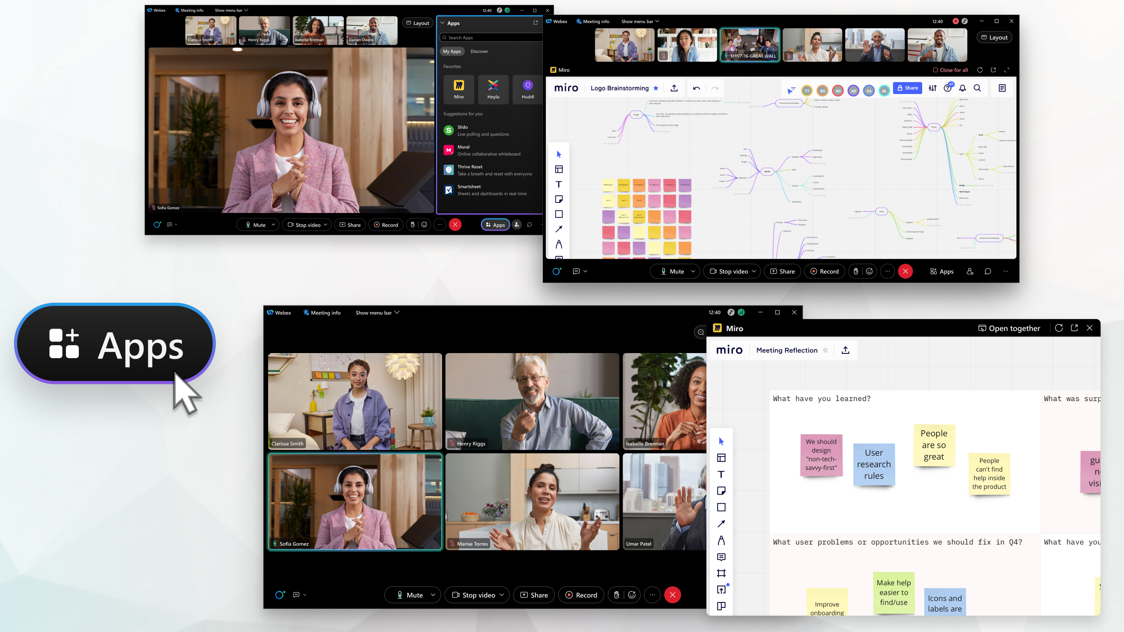Click Sofia Gomez participant thumbnail in gallery
The width and height of the screenshot is (1124, 632).
(354, 501)
